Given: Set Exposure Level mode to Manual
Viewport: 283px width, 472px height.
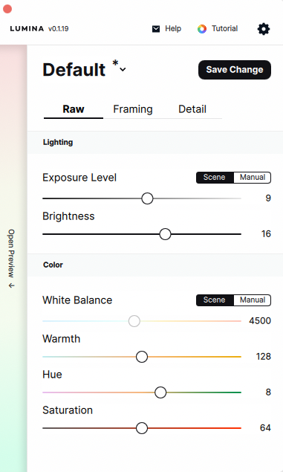Looking at the screenshot, I should click(253, 178).
